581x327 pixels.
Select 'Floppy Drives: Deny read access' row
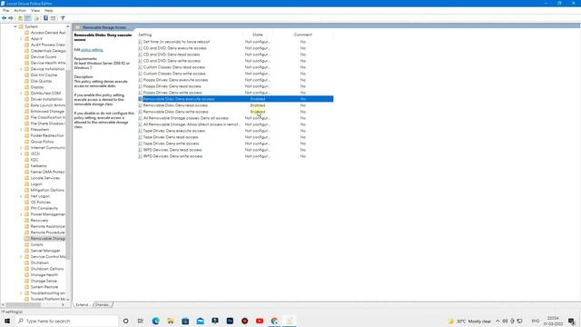pyautogui.click(x=235, y=86)
